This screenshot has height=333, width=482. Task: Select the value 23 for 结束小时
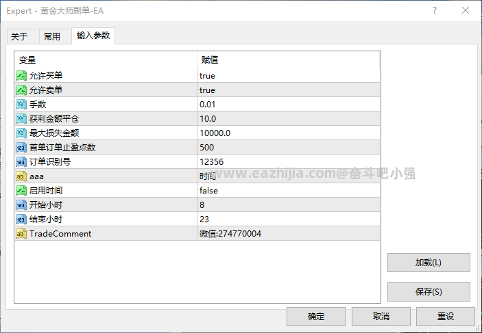click(x=204, y=219)
